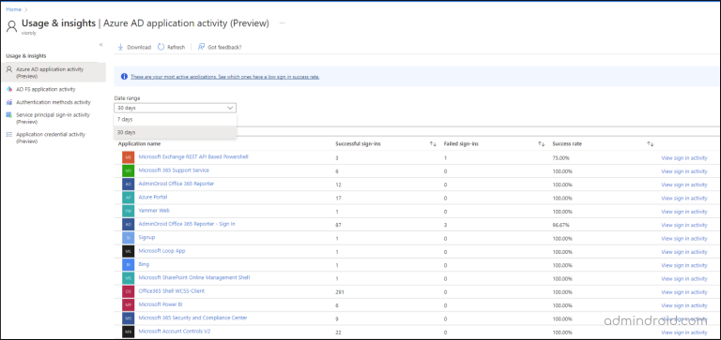
Task: Click the info icon in the banner
Action: pyautogui.click(x=124, y=77)
